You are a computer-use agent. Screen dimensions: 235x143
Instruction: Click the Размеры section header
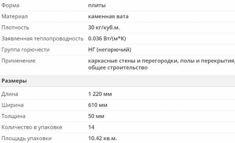14,81
